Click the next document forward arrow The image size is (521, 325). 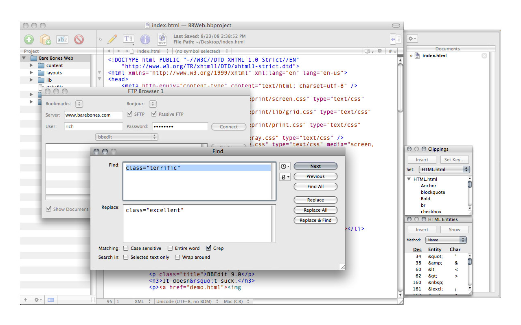pyautogui.click(x=118, y=51)
